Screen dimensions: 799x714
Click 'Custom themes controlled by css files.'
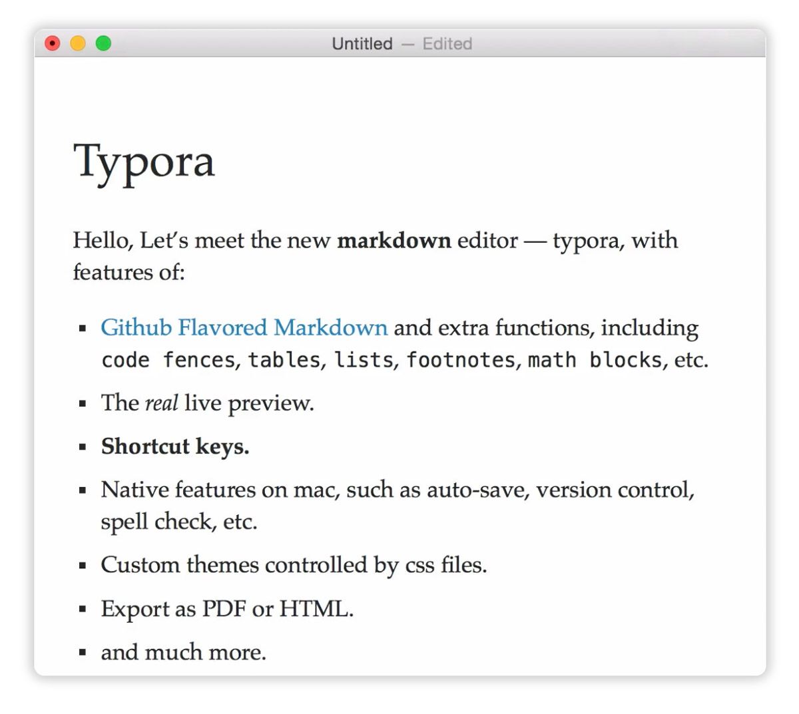294,565
